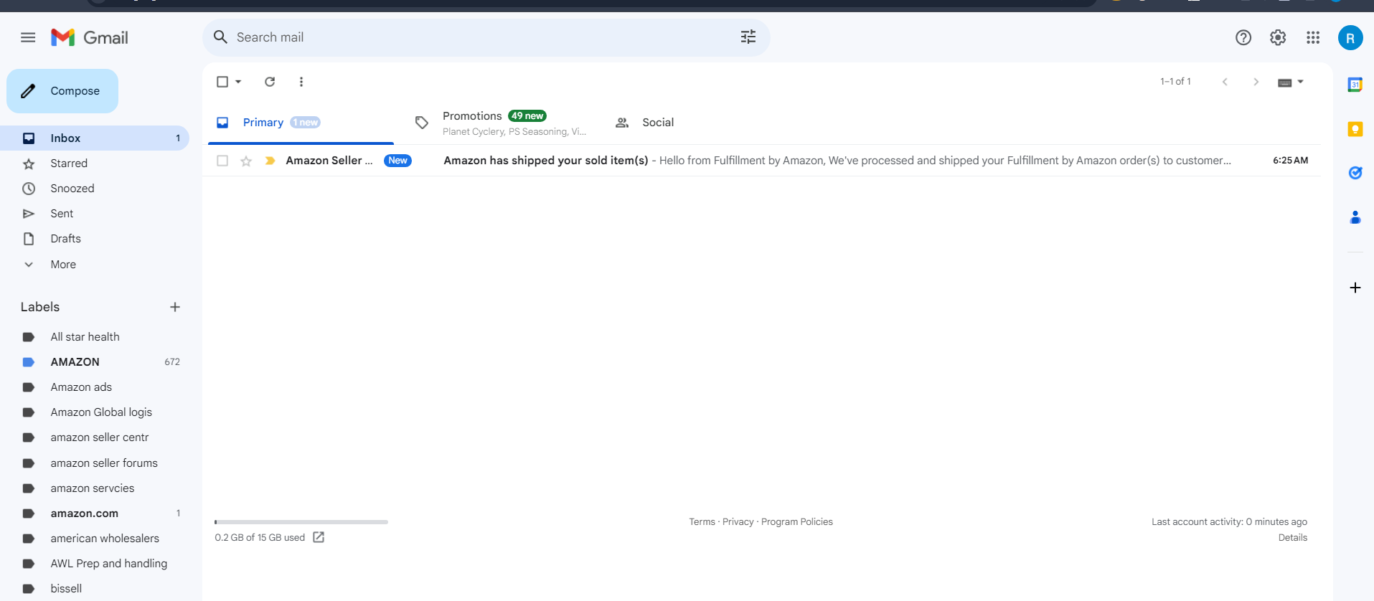This screenshot has height=601, width=1374.
Task: Open the Terms link
Action: (702, 522)
